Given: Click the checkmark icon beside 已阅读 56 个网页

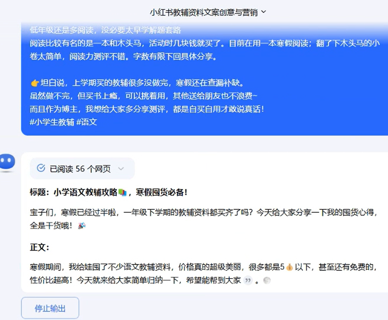Looking at the screenshot, I should 41,168.
